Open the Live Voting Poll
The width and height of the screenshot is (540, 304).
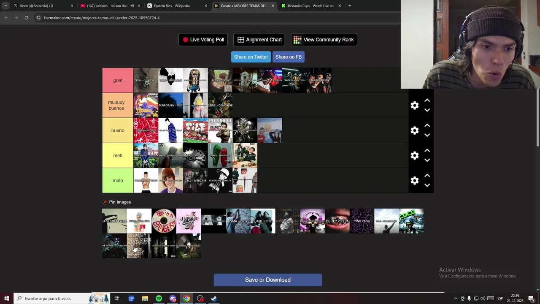tap(203, 40)
